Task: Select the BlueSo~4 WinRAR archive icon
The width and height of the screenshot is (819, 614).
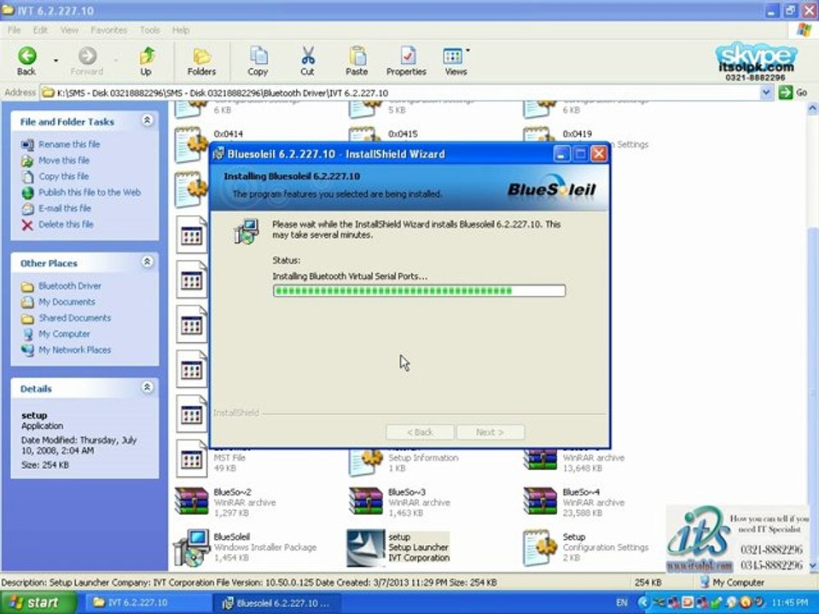Action: point(540,501)
